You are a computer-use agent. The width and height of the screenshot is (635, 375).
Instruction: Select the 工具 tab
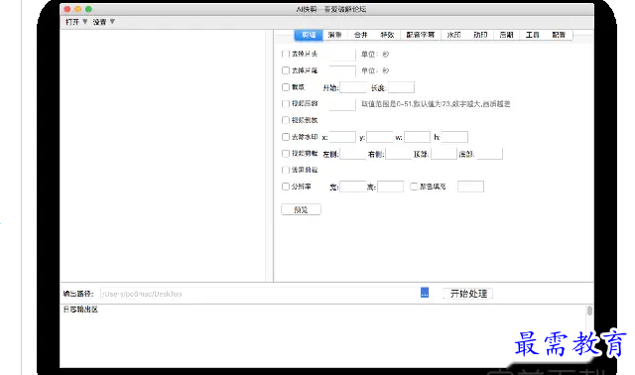click(532, 35)
